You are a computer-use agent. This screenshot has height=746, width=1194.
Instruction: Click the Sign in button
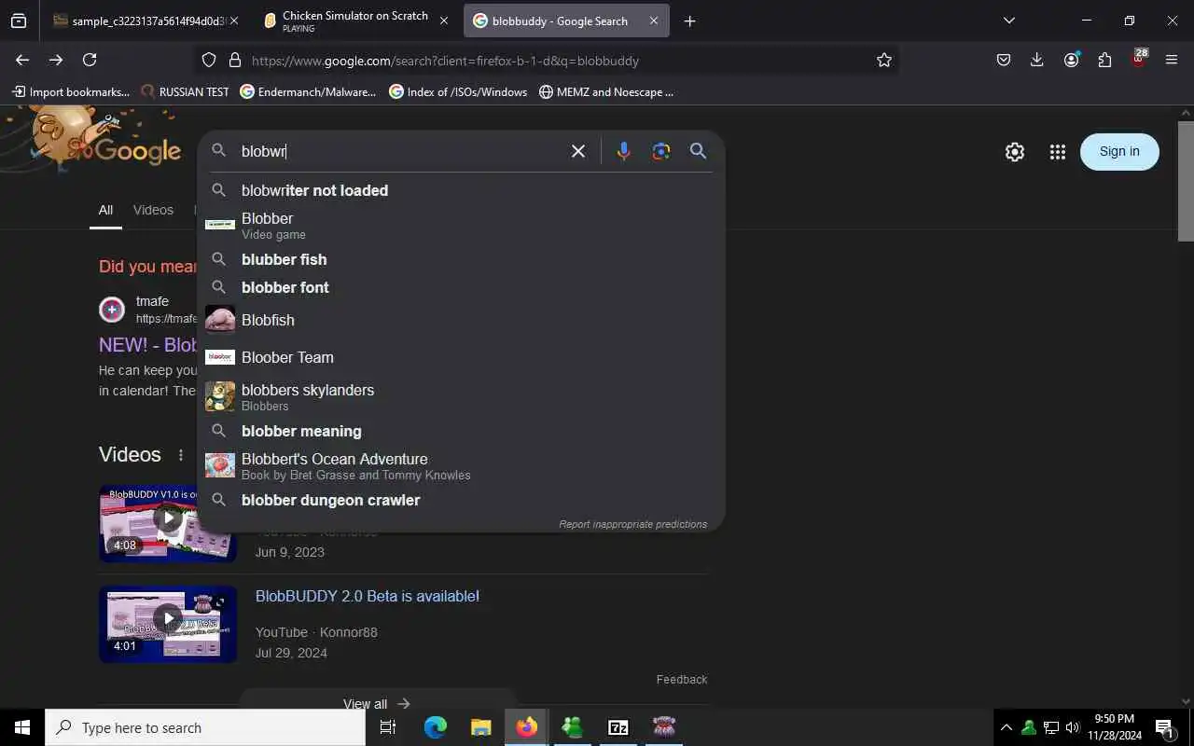[x=1119, y=151]
